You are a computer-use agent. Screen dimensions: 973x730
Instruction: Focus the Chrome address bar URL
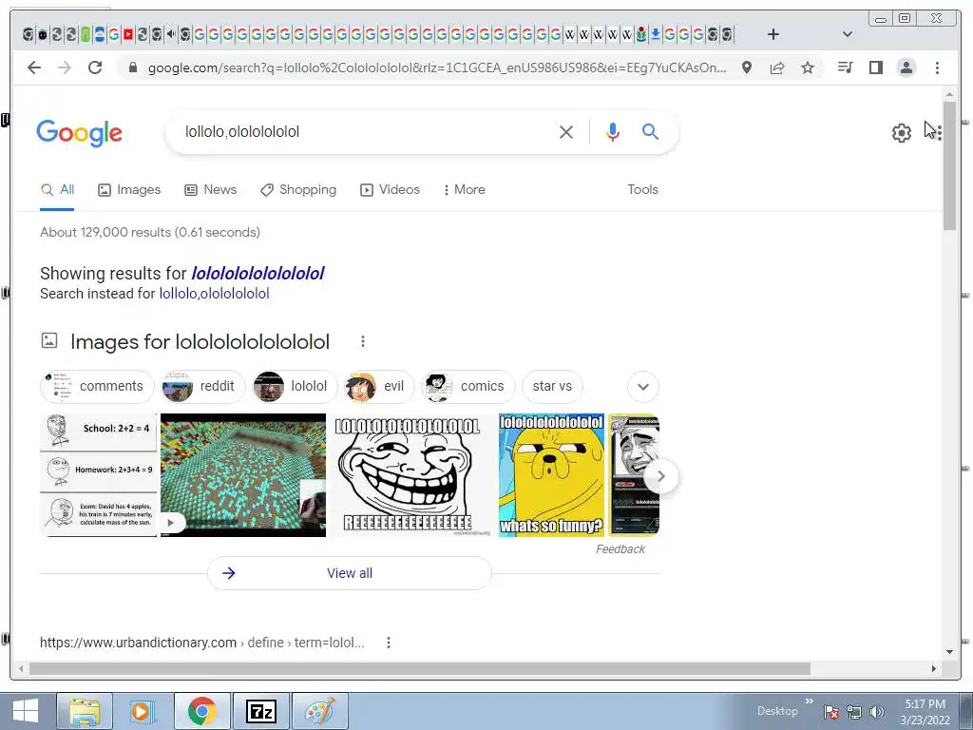point(437,67)
